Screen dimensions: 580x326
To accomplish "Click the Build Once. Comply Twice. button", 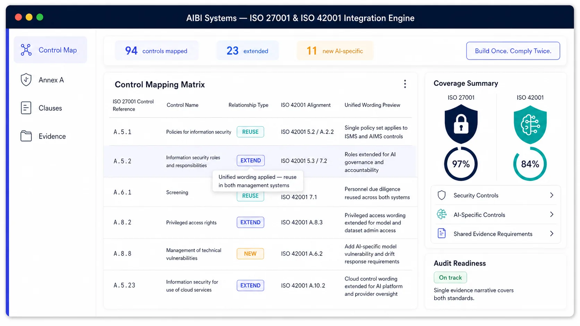I will 513,51.
